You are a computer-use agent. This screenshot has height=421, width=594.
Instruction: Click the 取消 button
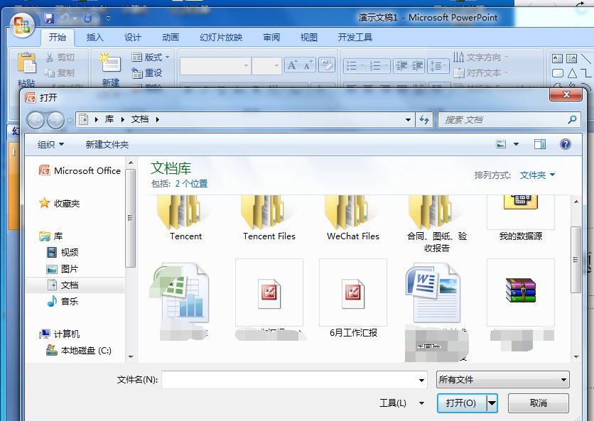[539, 403]
